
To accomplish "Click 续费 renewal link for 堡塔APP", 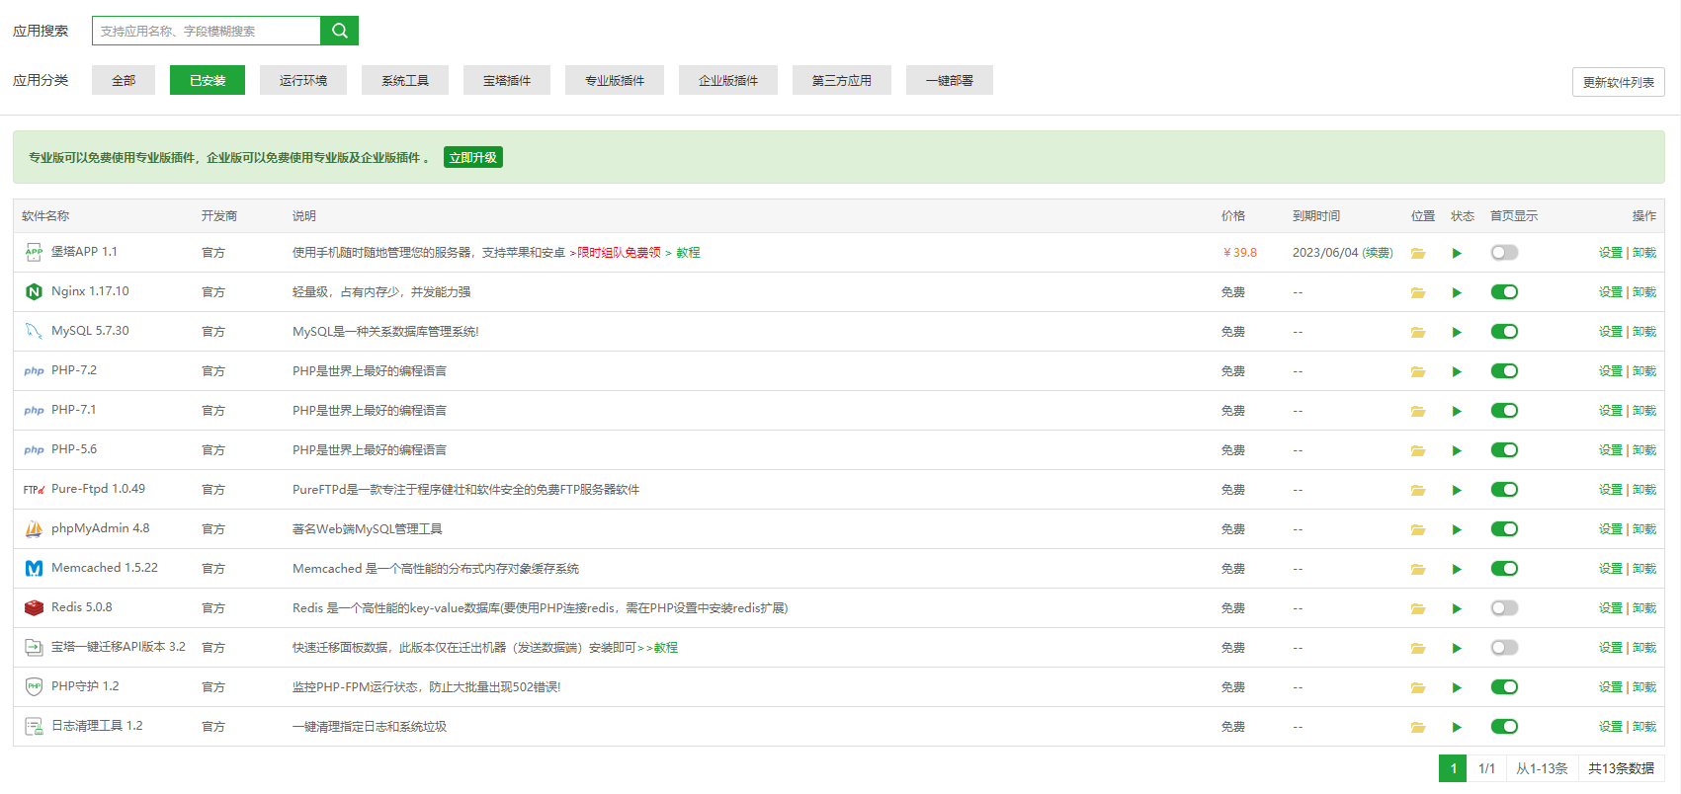I will point(1378,253).
